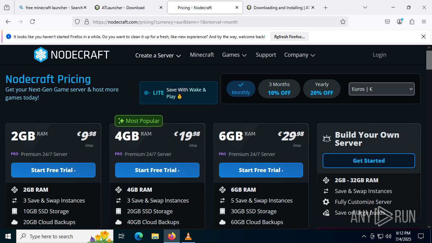432x243 pixels.
Task: Expand the Games menu
Action: tap(234, 55)
